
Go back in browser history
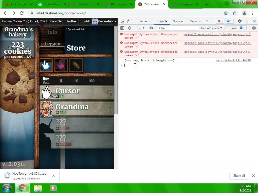(x=6, y=13)
